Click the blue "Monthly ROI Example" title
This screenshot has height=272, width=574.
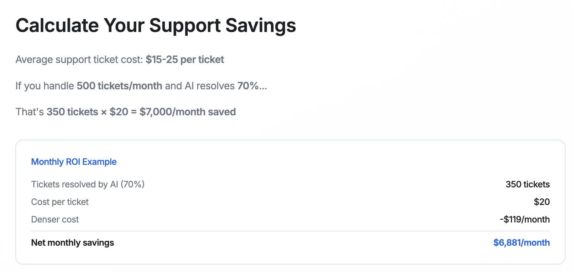[x=74, y=162]
